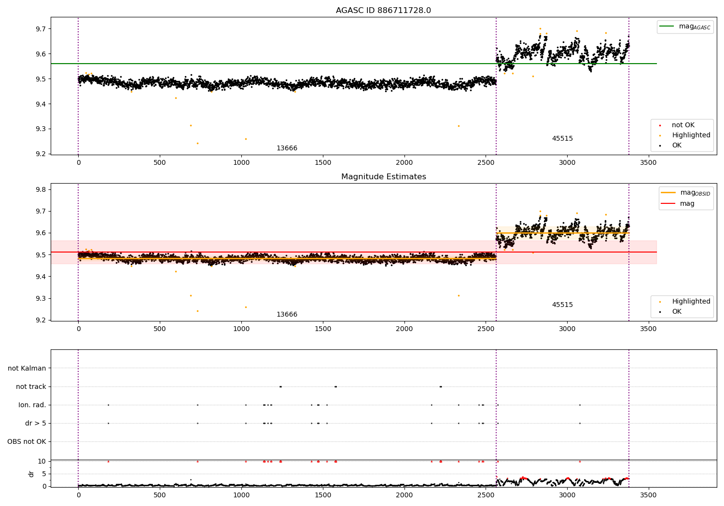This screenshot has width=724, height=506.
Task: Click the 'Magnitude Estimates' plot title
Action: 383,177
